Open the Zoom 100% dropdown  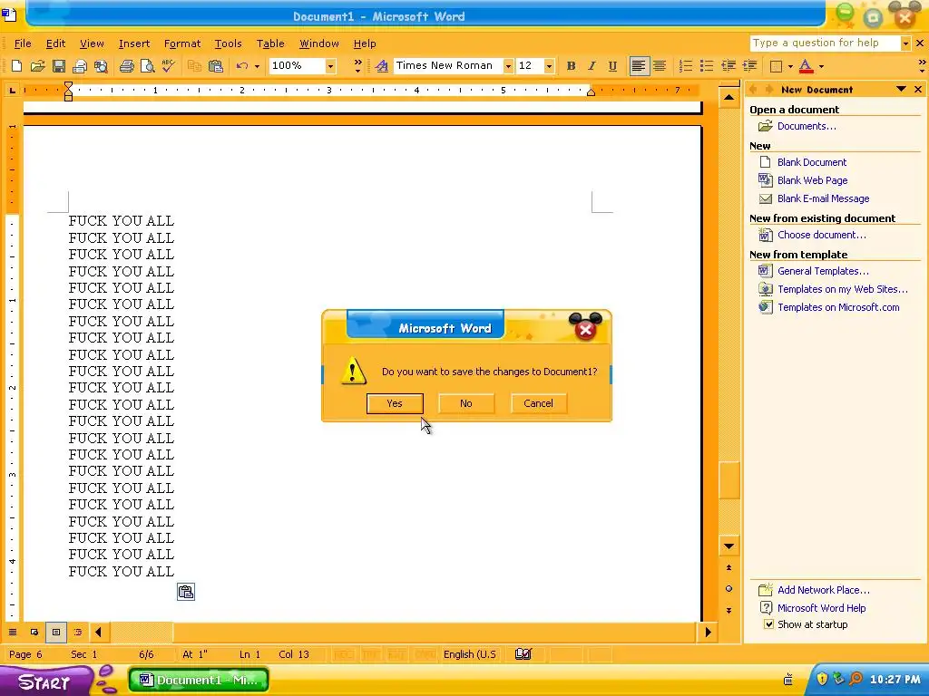pos(330,65)
